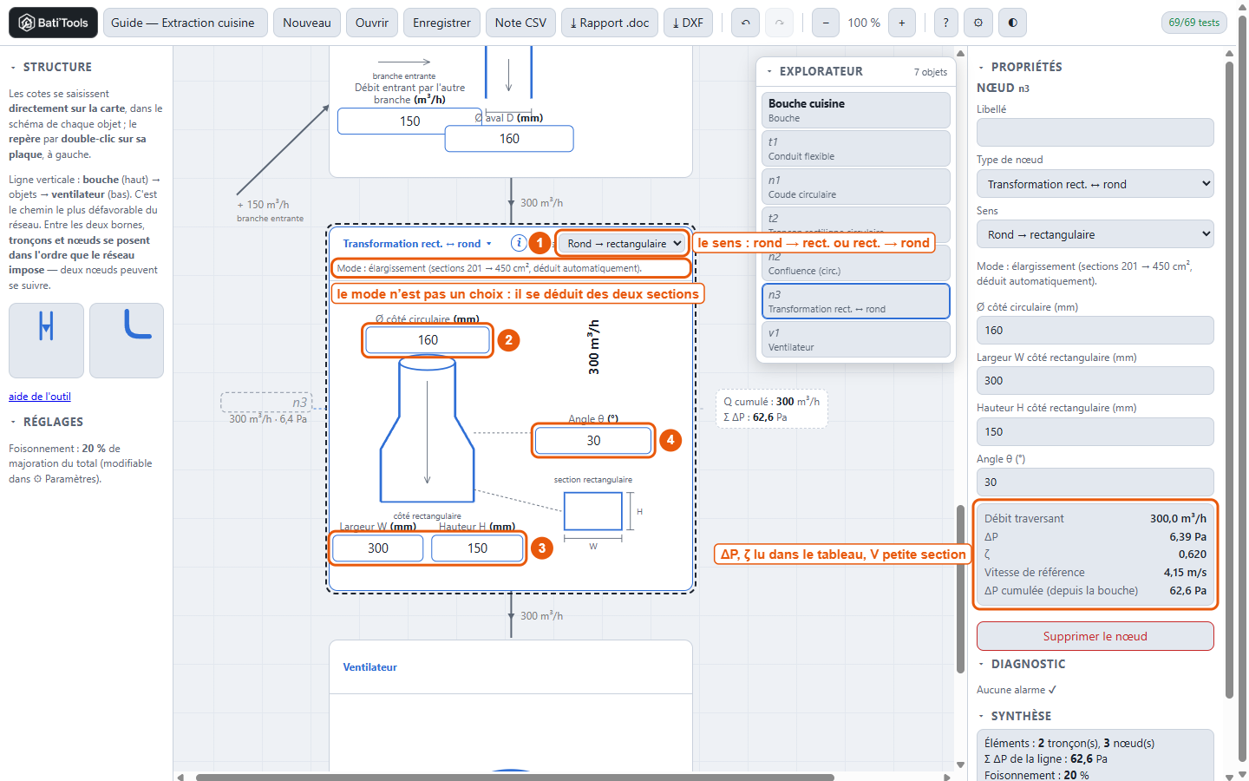1249x781 pixels.
Task: Open Rond → rectangulaire dropdown on card
Action: [623, 244]
